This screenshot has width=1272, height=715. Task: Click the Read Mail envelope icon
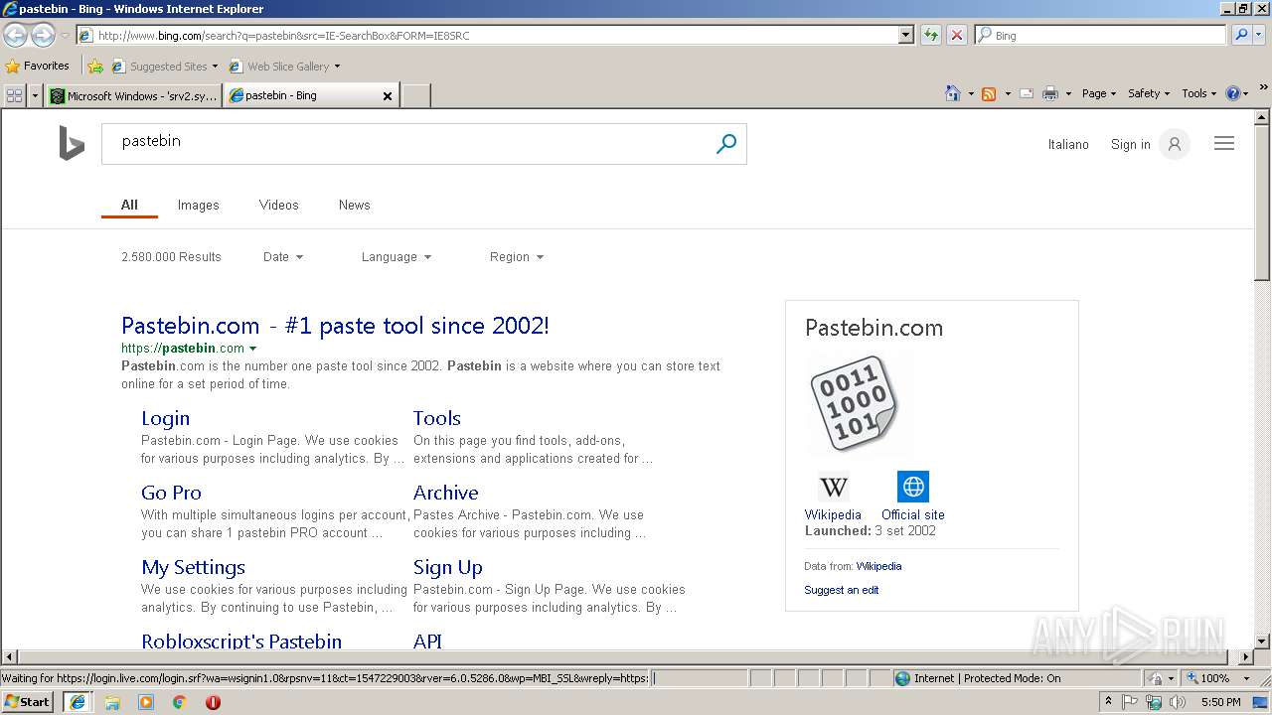click(x=1027, y=93)
